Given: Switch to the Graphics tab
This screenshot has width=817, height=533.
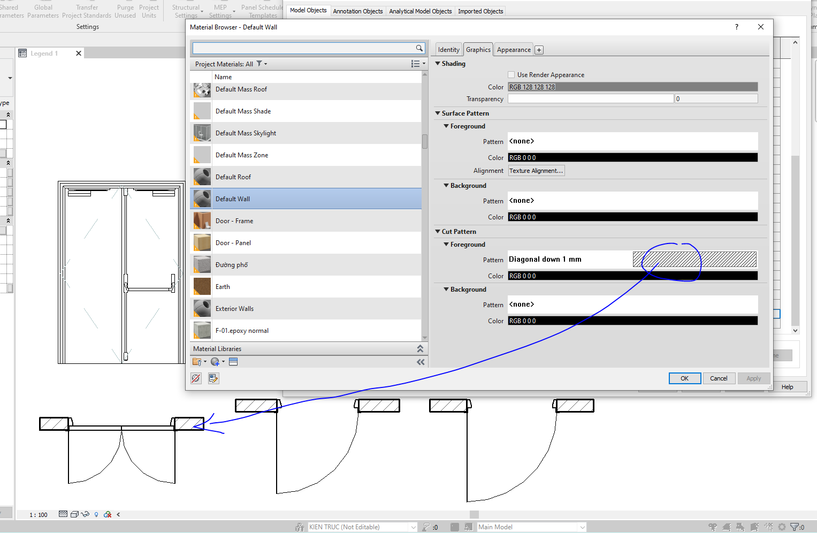Looking at the screenshot, I should coord(478,49).
